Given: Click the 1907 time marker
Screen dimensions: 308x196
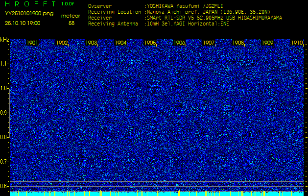Looking at the screenshot, I should (209, 43).
